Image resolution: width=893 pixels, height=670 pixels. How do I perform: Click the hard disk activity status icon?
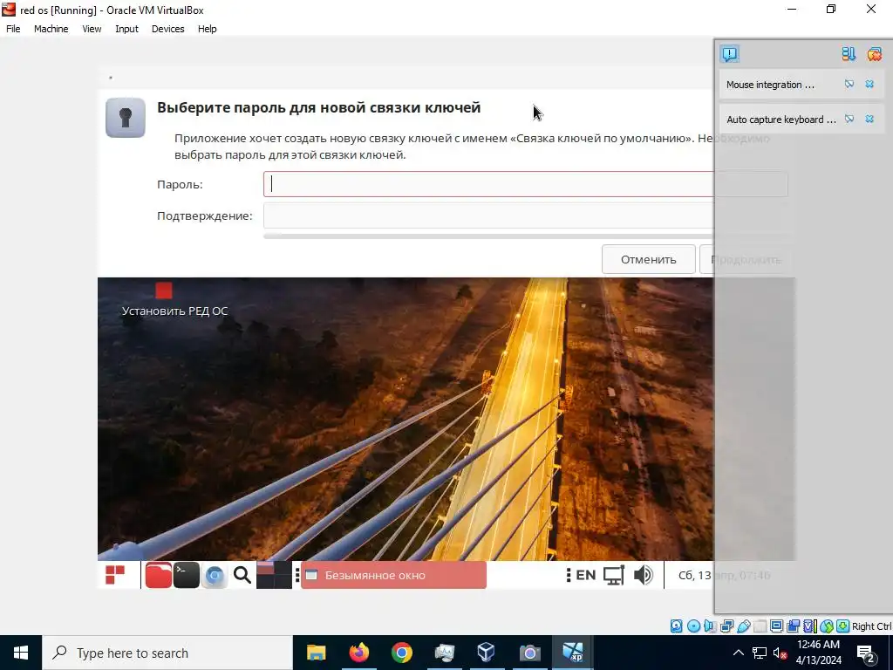[x=677, y=626]
